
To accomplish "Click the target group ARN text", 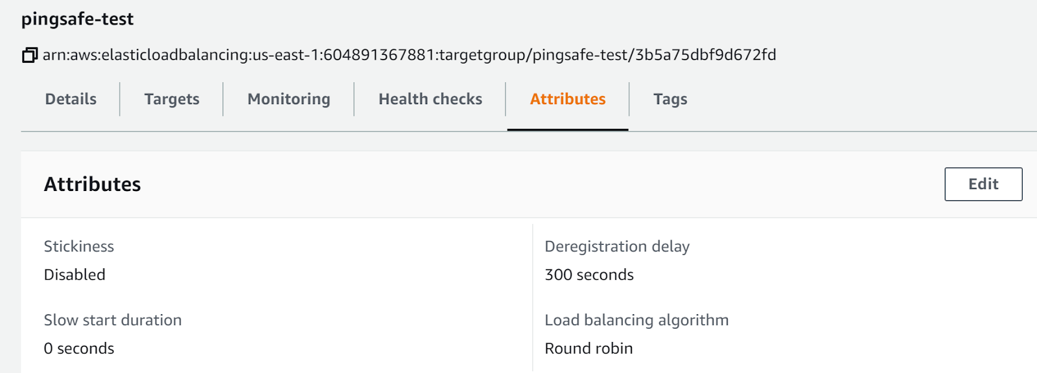I will [409, 55].
